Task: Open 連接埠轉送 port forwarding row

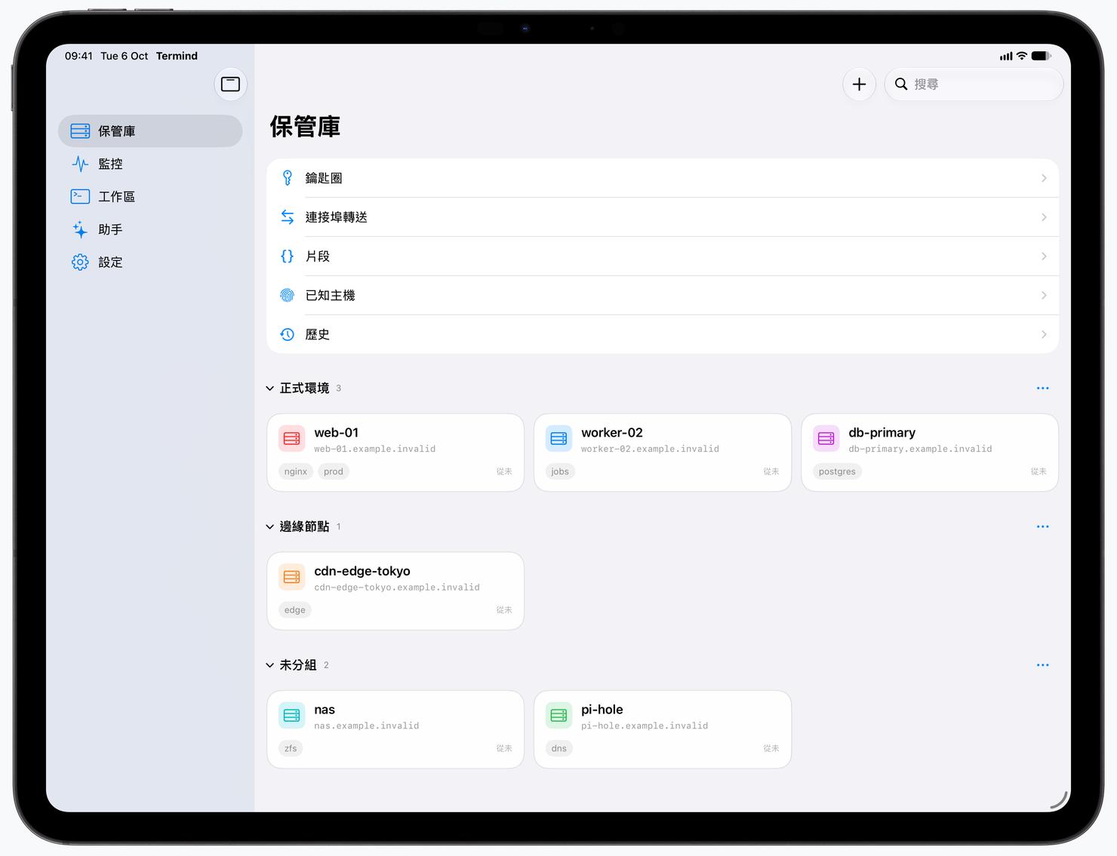Action: tap(663, 217)
